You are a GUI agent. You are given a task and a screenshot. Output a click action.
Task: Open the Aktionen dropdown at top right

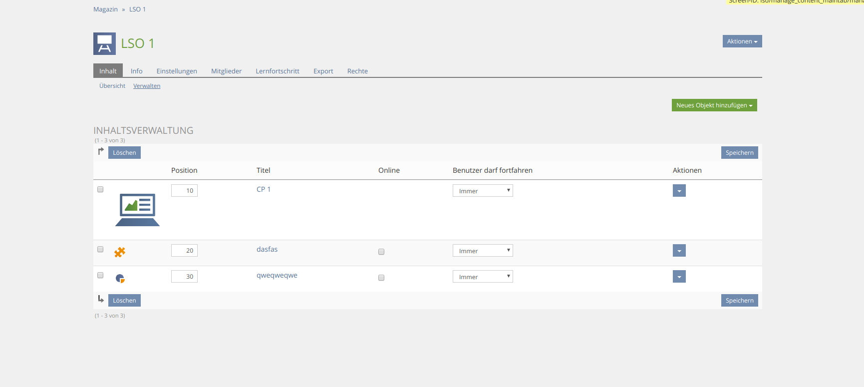742,41
